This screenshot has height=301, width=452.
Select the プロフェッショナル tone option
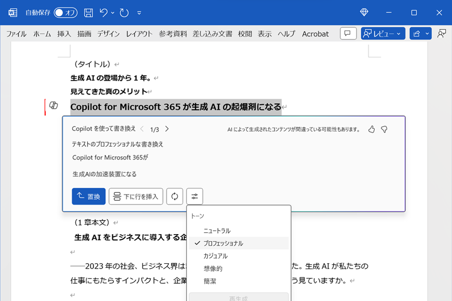coord(239,243)
